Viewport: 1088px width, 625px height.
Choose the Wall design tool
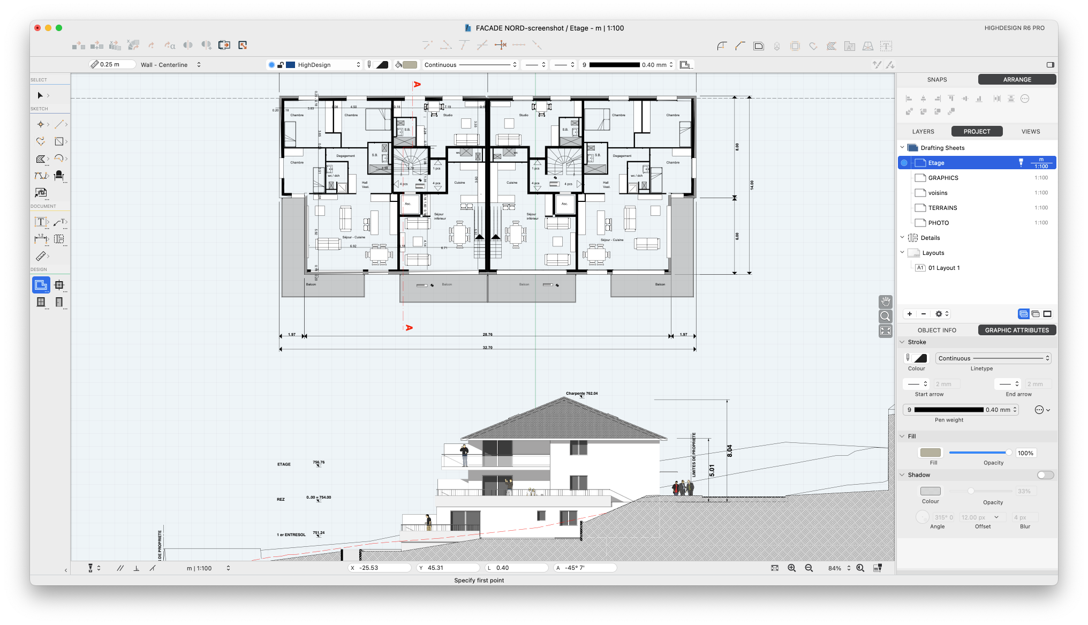tap(41, 285)
